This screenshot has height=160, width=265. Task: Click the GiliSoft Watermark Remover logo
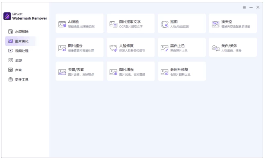click(7, 16)
